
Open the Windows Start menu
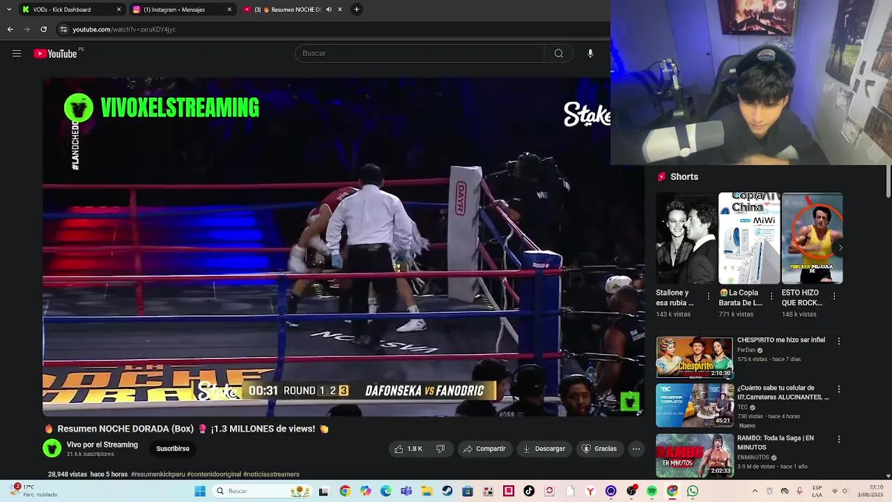tap(200, 492)
